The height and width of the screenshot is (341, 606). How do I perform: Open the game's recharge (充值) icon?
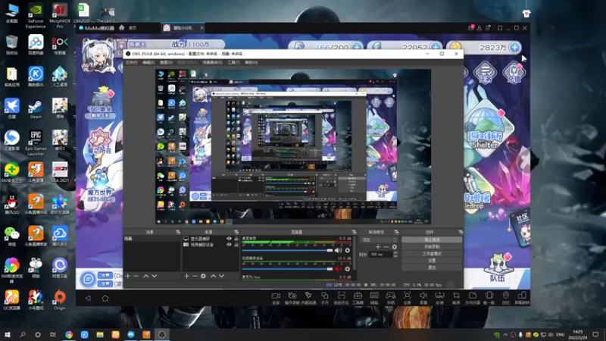(x=514, y=73)
